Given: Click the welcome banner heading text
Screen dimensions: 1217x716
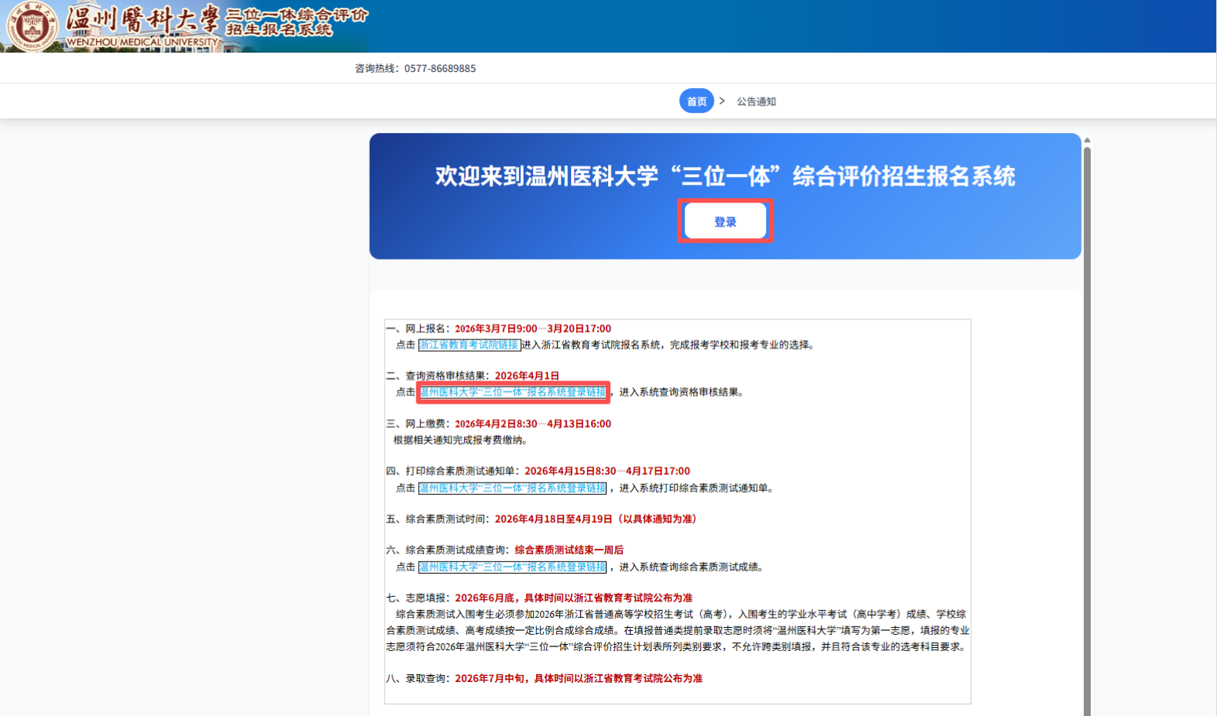Looking at the screenshot, I should coord(725,176).
